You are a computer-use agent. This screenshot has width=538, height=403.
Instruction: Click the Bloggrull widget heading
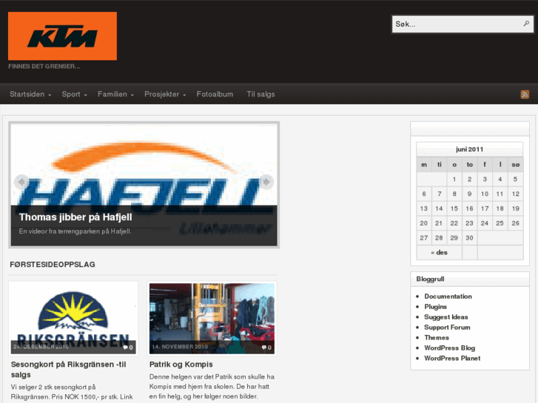point(430,279)
